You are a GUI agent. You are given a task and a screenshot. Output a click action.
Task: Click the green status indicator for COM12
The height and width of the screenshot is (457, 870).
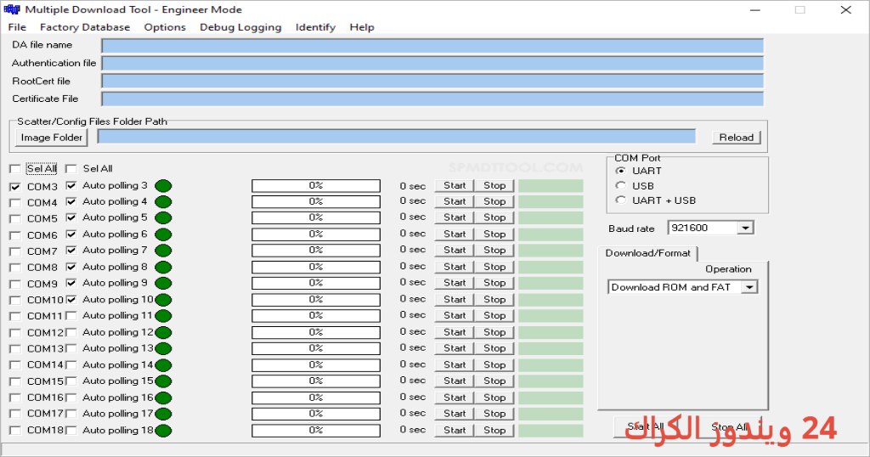coord(163,333)
